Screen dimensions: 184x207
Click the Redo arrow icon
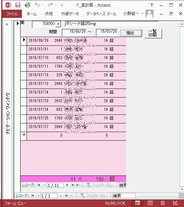tap(50, 5)
